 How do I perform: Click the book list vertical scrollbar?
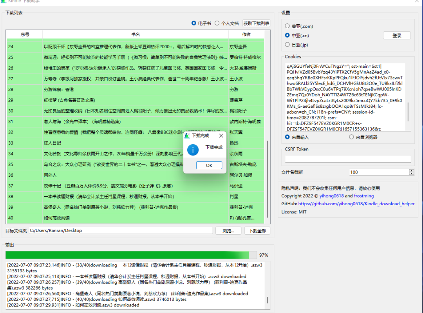pyautogui.click(x=268, y=179)
